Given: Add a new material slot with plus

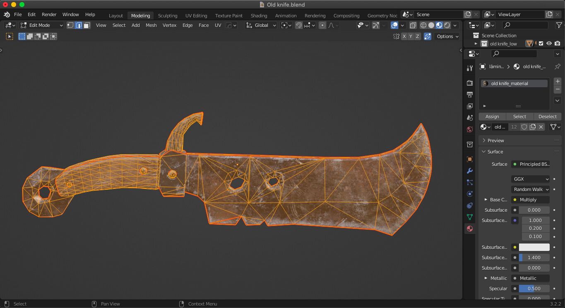Looking at the screenshot, I should click(557, 81).
